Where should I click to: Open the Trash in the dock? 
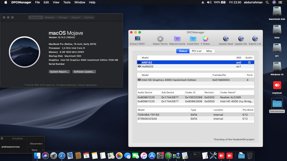[250, 156]
